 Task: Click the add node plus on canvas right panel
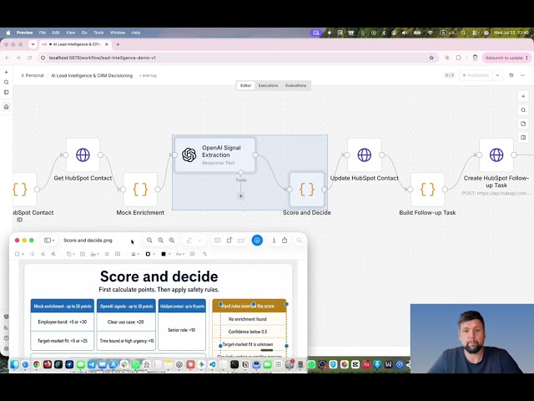(523, 97)
